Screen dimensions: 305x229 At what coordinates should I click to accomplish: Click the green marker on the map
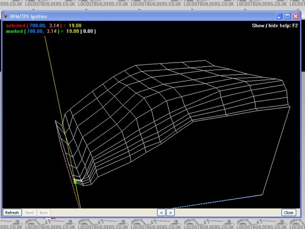click(75, 182)
